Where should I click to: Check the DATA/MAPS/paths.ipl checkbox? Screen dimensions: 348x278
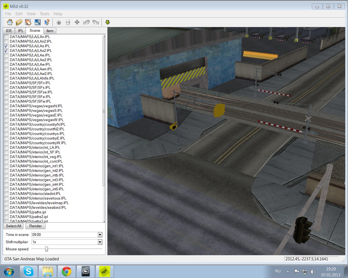6,212
